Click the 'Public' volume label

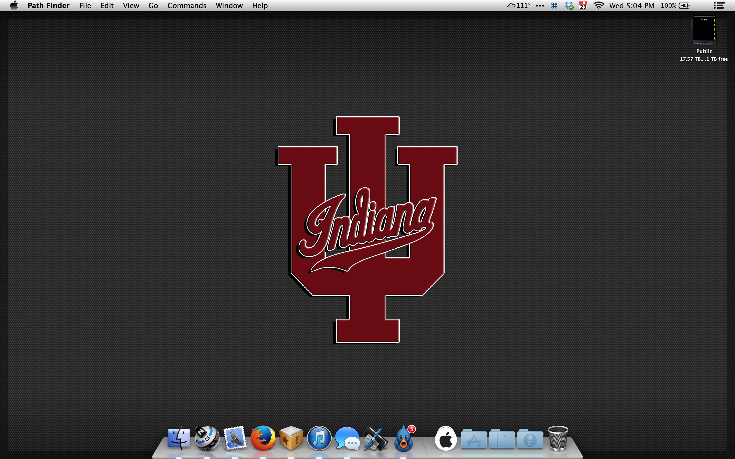pos(704,51)
